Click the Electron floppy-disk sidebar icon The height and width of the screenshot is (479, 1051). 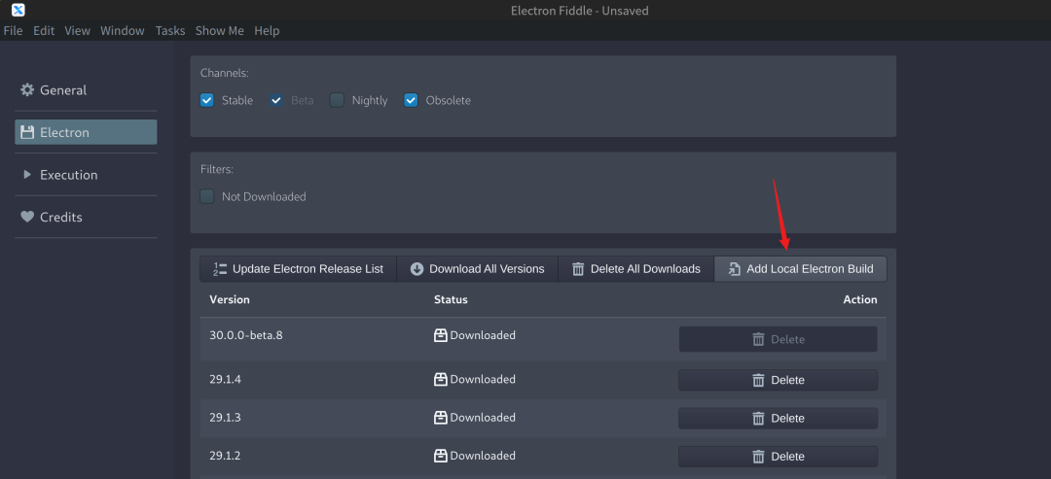tap(27, 132)
